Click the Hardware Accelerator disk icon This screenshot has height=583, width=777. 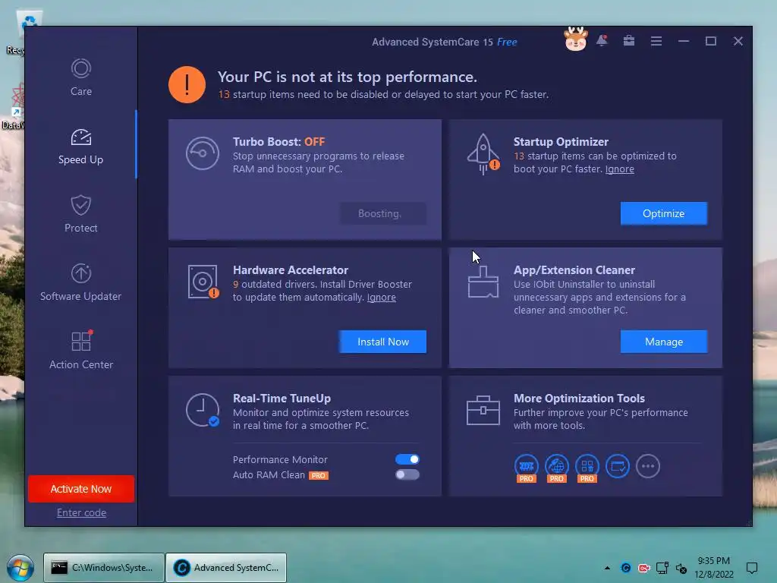point(203,282)
